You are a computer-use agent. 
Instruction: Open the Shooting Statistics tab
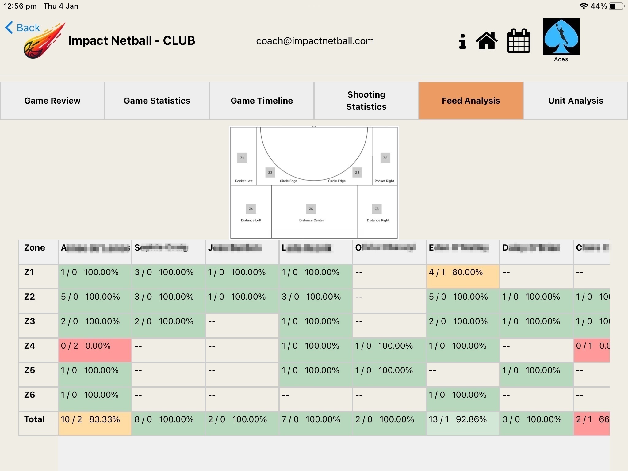[x=366, y=101]
